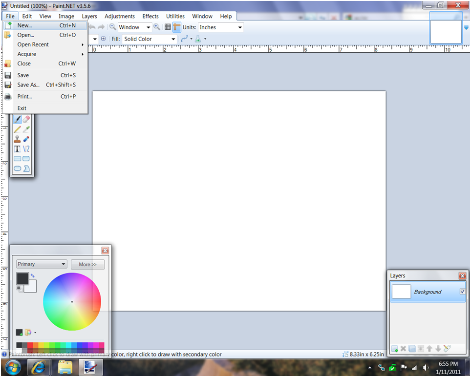Delete the current layer
This screenshot has width=471, height=377.
tap(403, 349)
